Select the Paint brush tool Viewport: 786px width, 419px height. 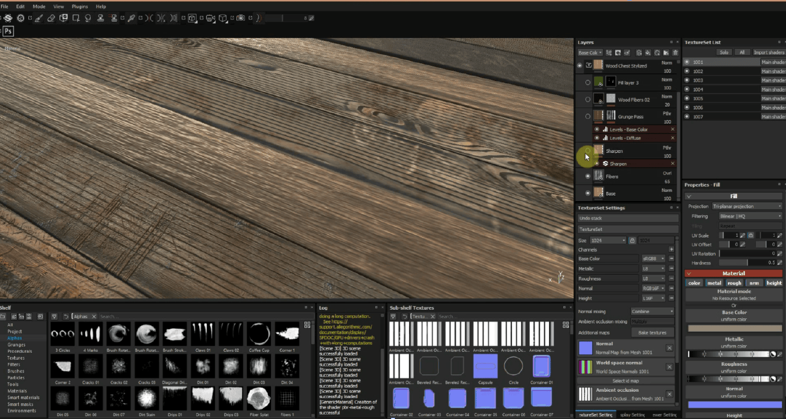(x=39, y=18)
